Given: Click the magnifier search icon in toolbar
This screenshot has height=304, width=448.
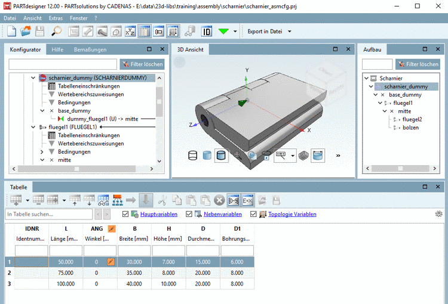Looking at the screenshot, I should tap(57, 31).
